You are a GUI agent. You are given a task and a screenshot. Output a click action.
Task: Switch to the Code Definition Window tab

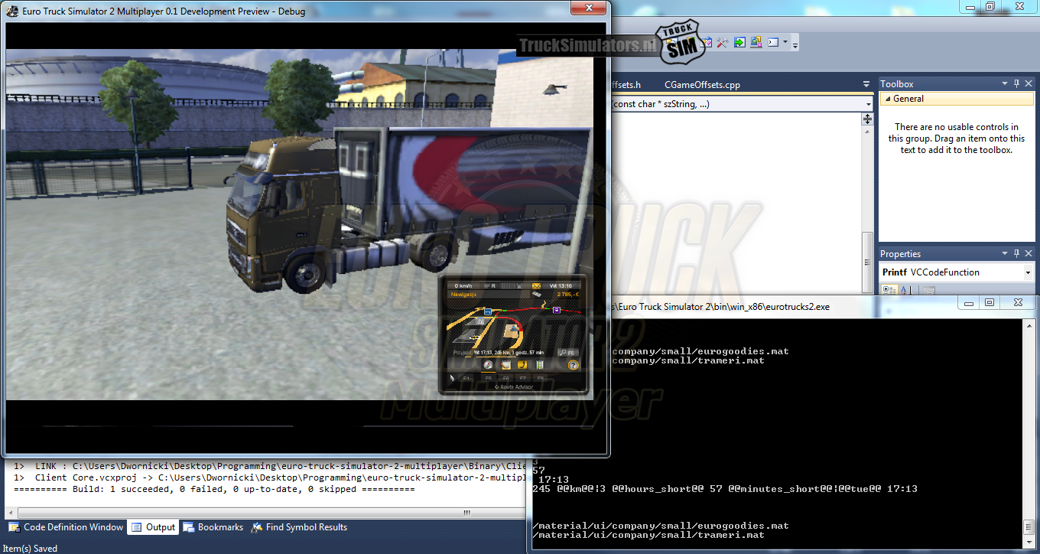coord(67,527)
